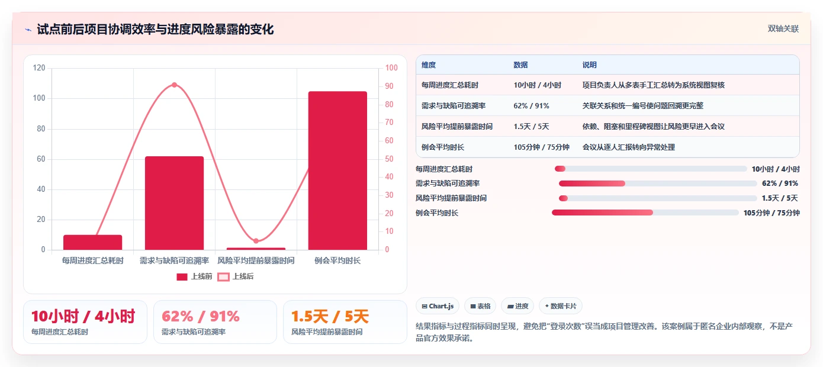Click description 会议从逐人汇报转向异常处理
This screenshot has width=823, height=367.
tap(629, 147)
